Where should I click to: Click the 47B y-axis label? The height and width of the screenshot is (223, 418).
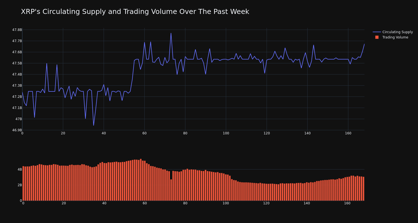coord(19,119)
